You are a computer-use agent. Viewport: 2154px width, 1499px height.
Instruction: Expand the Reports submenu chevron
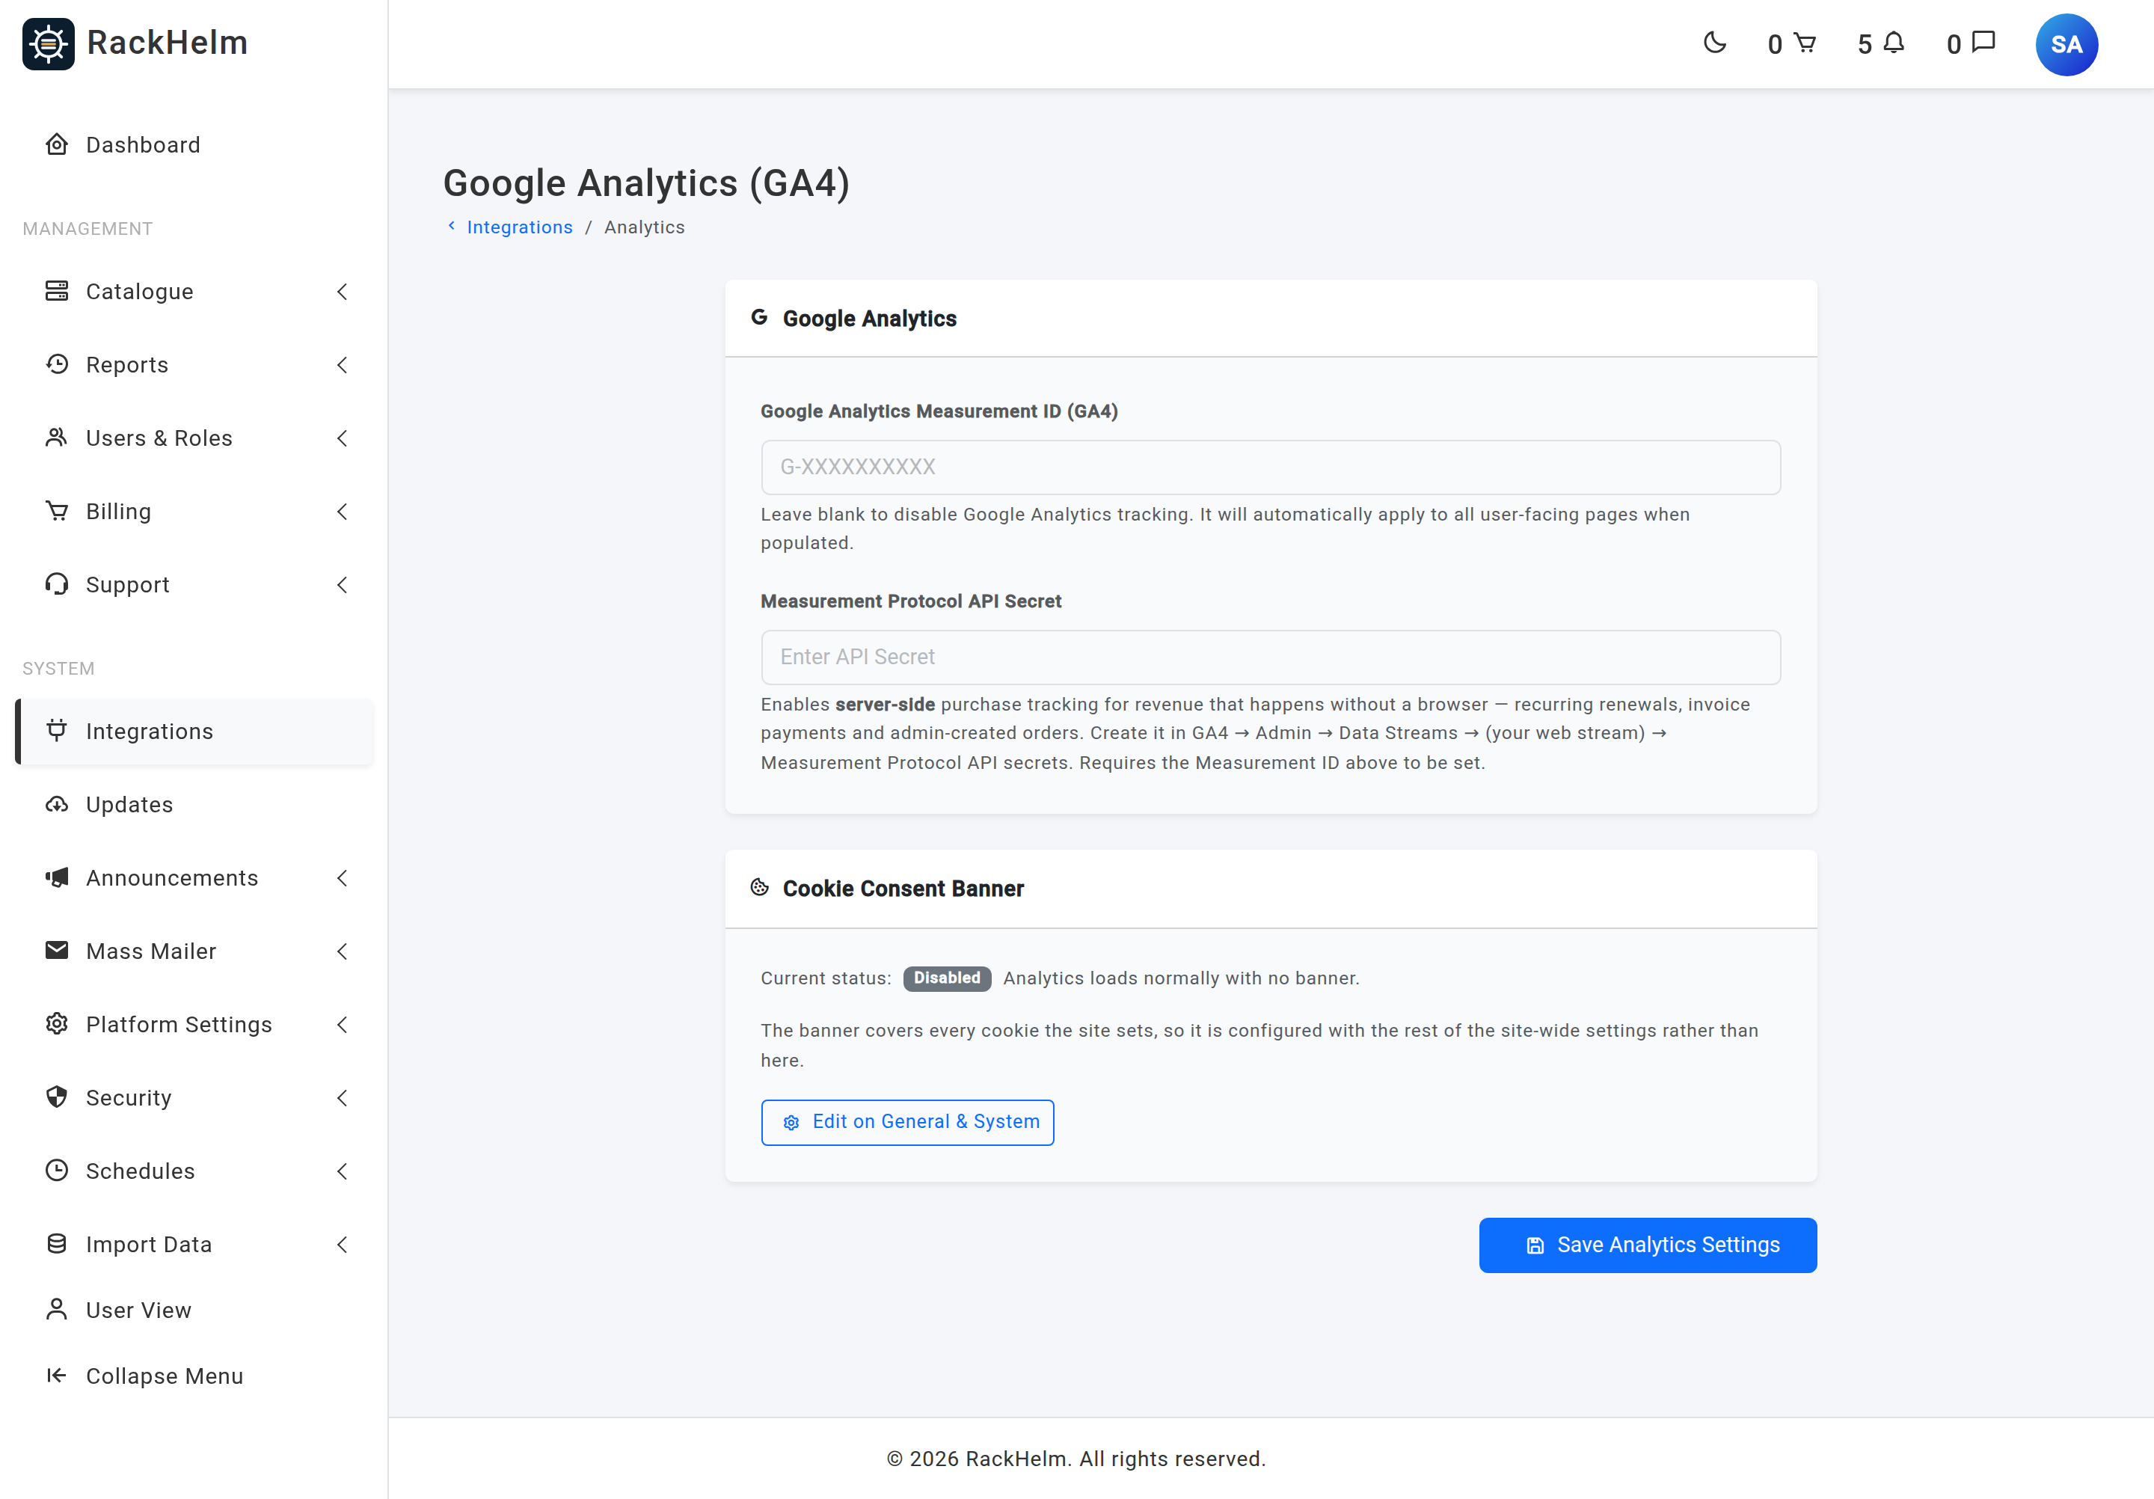(343, 365)
